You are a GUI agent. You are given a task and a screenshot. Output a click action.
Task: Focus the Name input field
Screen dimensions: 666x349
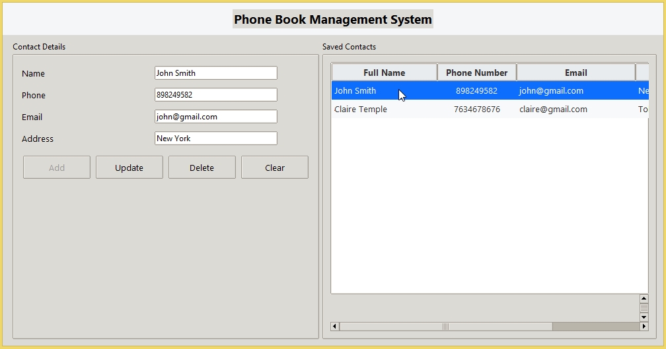click(215, 73)
